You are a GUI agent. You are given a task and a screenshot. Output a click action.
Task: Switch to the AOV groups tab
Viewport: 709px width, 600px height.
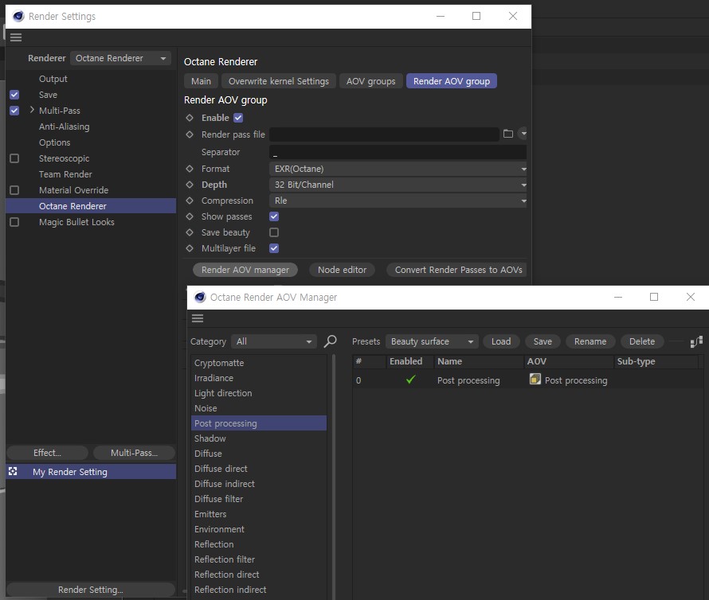click(x=370, y=81)
